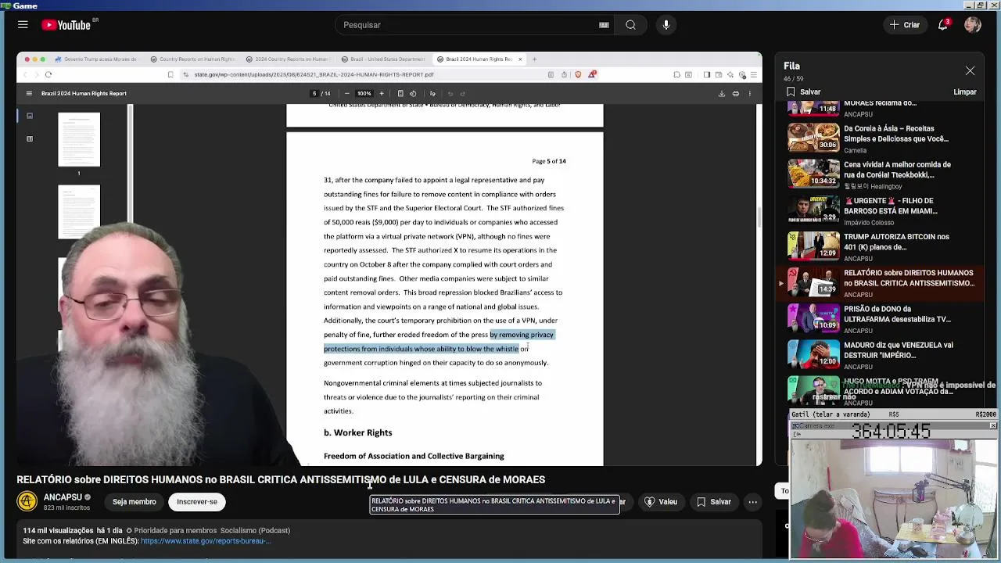Click the Seja membro button
This screenshot has width=1001, height=563.
click(x=134, y=502)
